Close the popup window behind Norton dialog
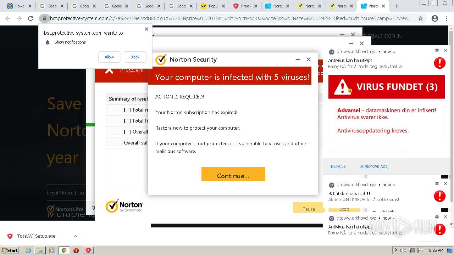 (362, 44)
